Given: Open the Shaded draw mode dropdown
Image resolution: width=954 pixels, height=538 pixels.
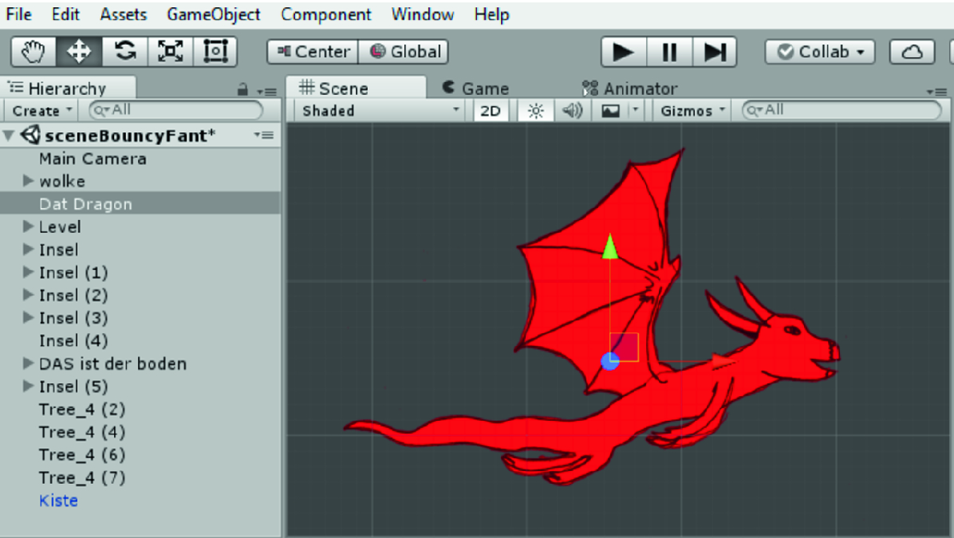Looking at the screenshot, I should (x=380, y=111).
